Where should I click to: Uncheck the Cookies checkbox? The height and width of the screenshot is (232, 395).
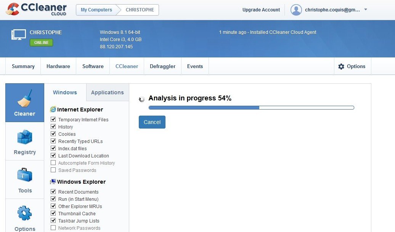coord(53,134)
